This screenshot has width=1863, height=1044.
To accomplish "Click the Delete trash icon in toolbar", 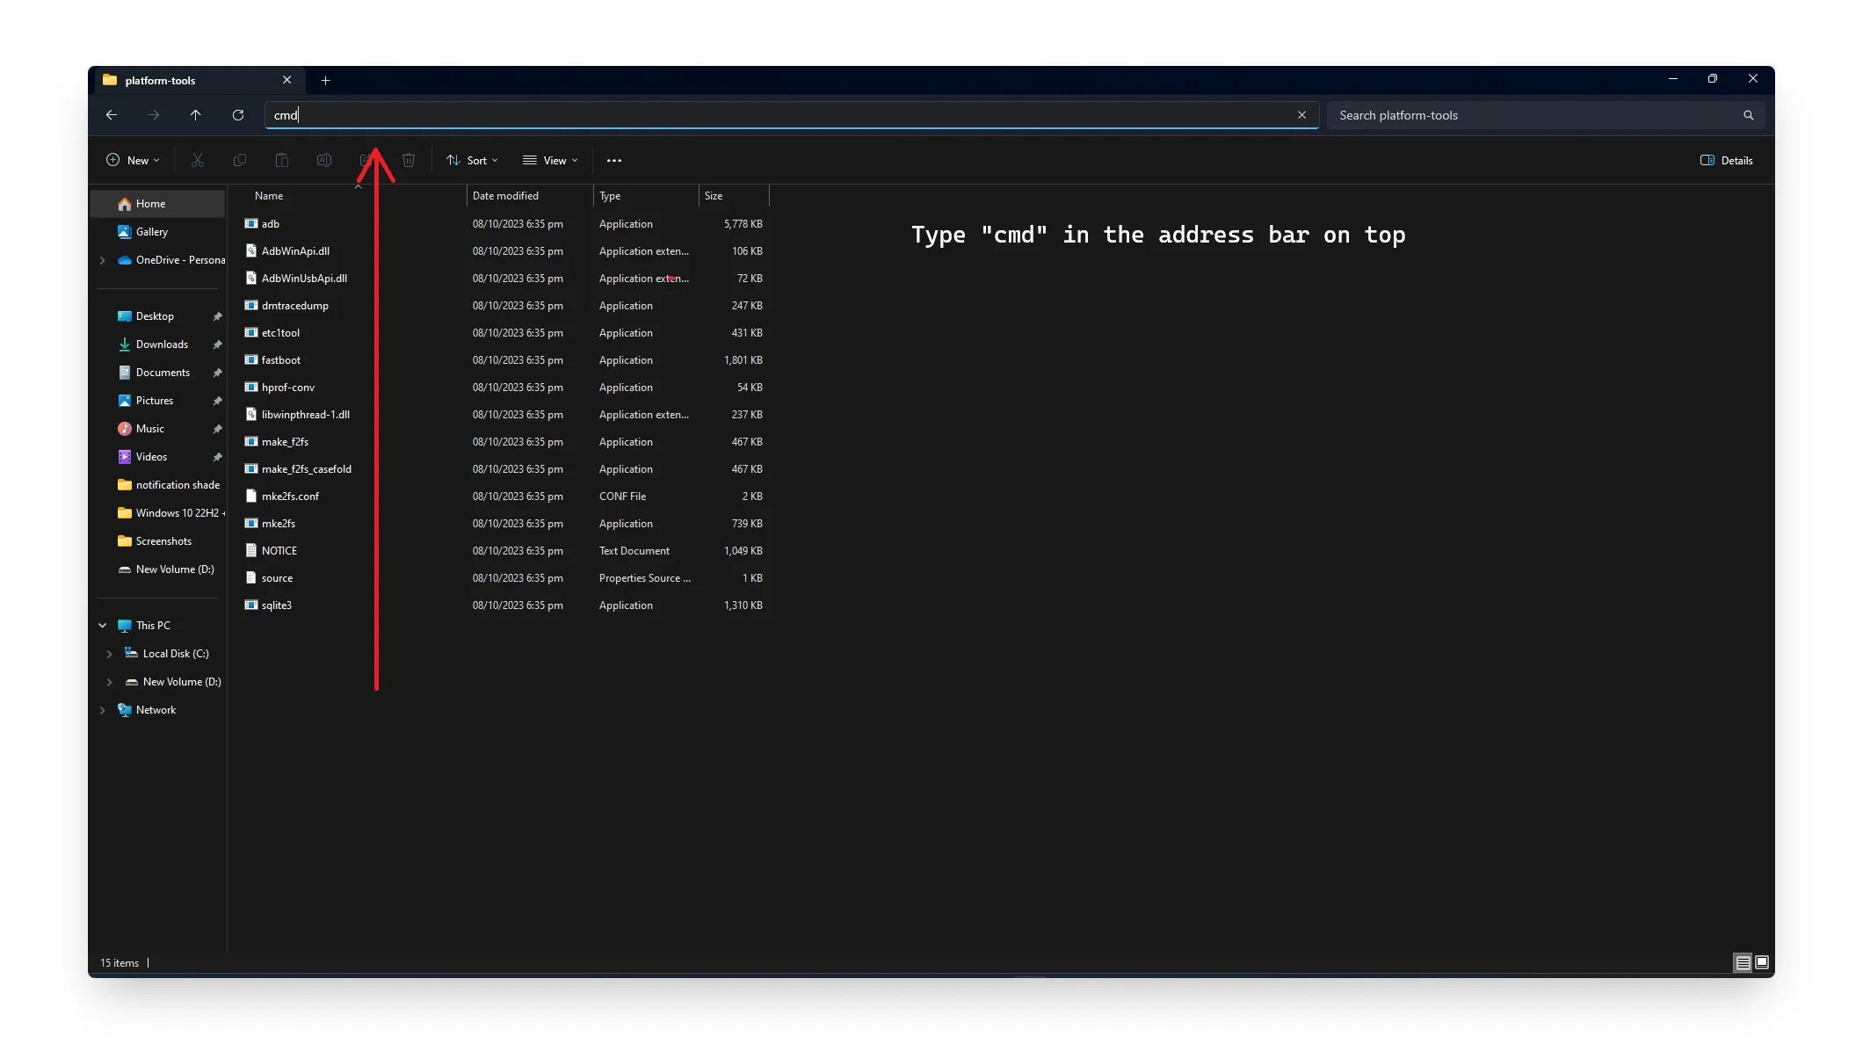I will 409,160.
